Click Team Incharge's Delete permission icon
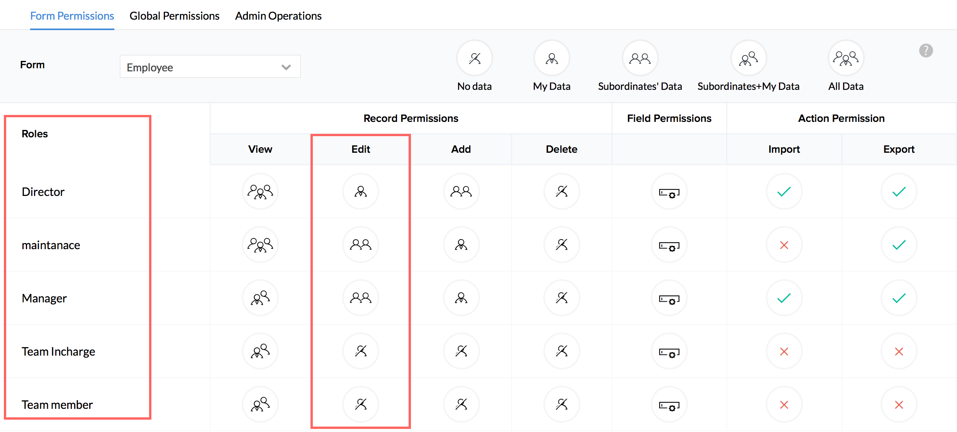 (x=562, y=351)
